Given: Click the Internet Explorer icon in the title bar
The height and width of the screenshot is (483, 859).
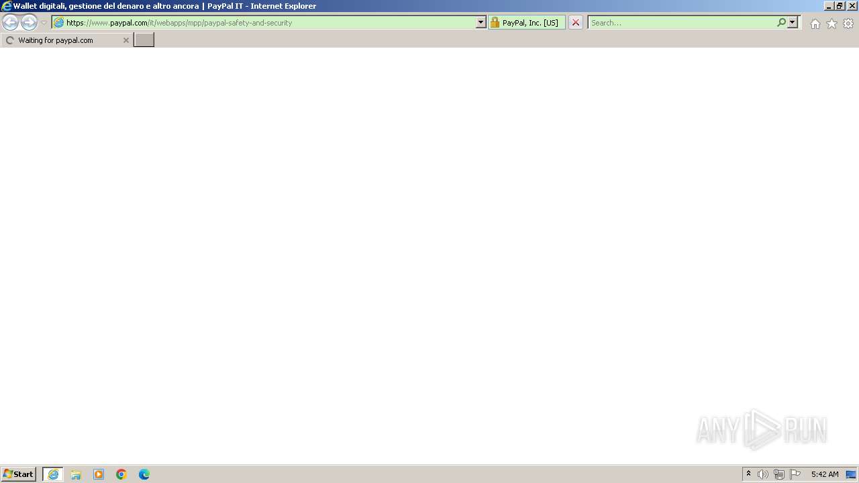Looking at the screenshot, I should [6, 6].
